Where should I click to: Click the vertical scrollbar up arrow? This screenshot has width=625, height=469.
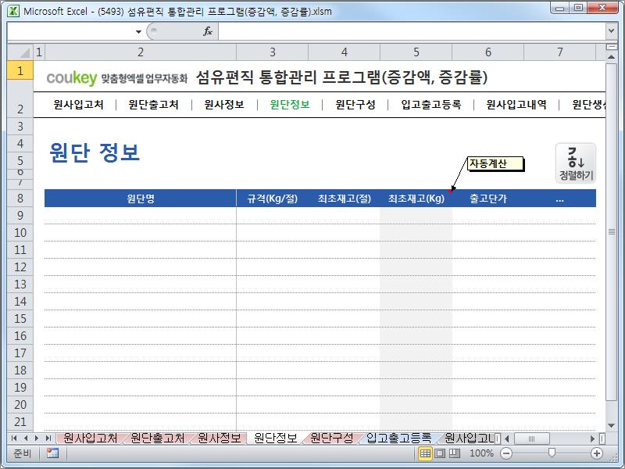(611, 57)
